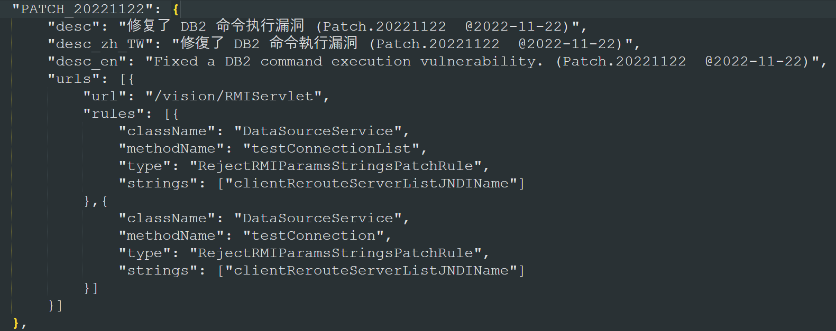Click the closing "}," on the last line
836x331 pixels.
click(19, 323)
